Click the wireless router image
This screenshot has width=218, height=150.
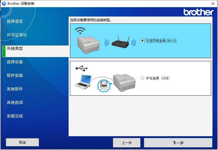tap(120, 42)
